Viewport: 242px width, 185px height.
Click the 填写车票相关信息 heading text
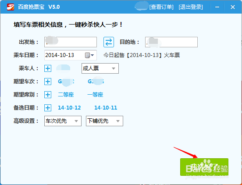click(x=68, y=25)
